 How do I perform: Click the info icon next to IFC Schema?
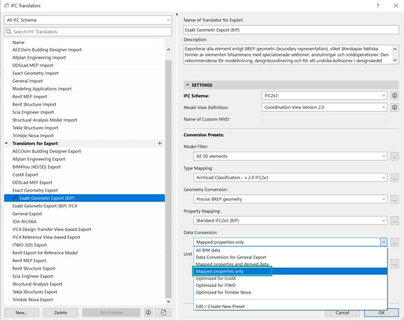click(395, 96)
